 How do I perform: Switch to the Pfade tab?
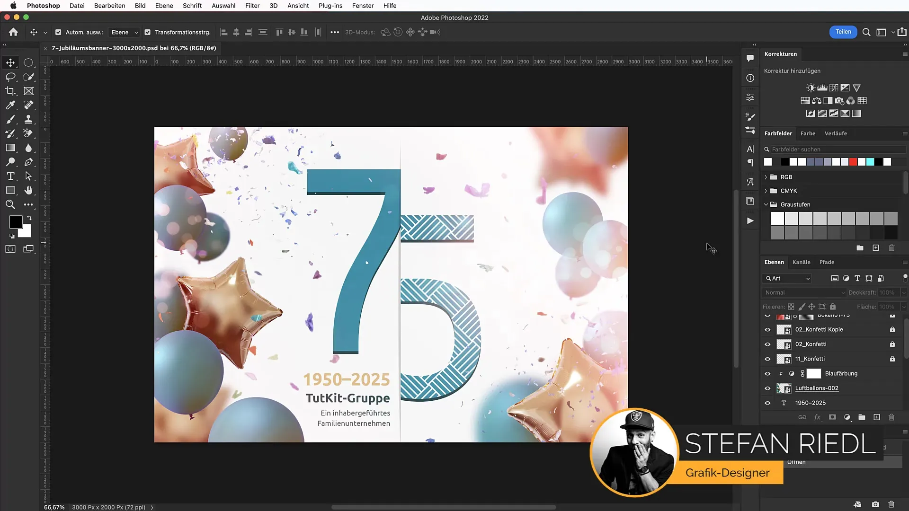click(827, 262)
